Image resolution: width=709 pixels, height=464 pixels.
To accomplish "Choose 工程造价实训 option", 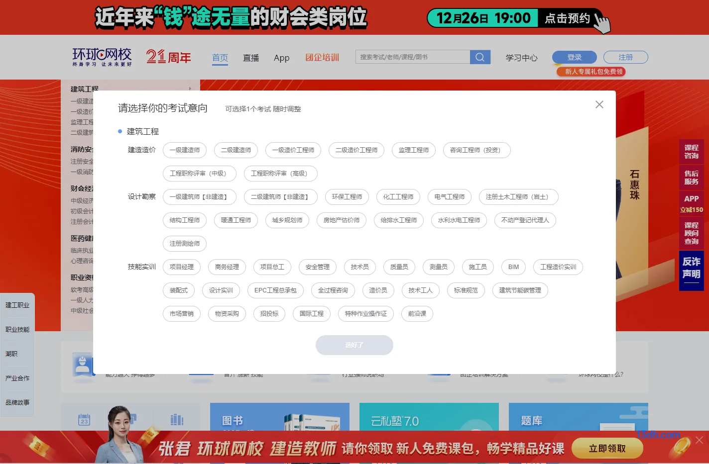I will [x=558, y=267].
